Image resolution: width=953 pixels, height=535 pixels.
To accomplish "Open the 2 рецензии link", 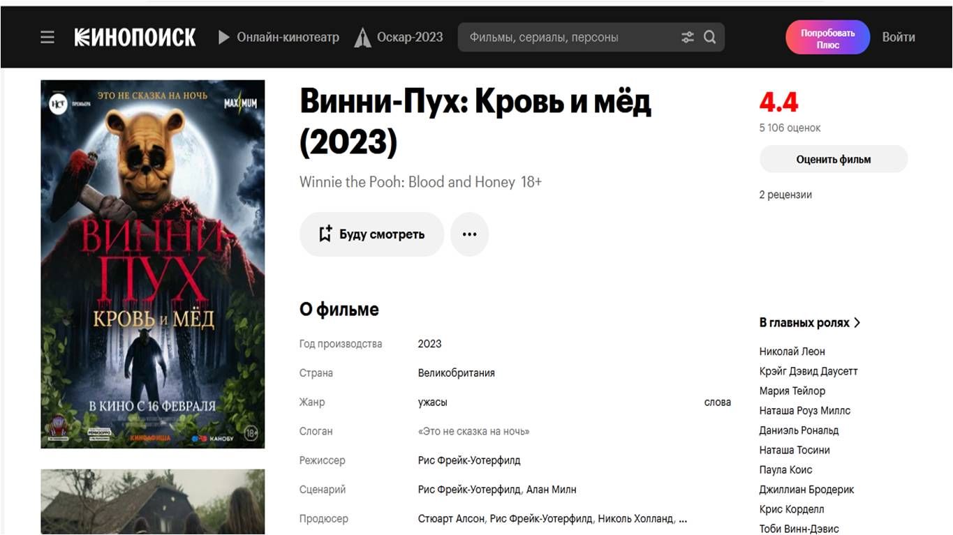I will tap(785, 195).
